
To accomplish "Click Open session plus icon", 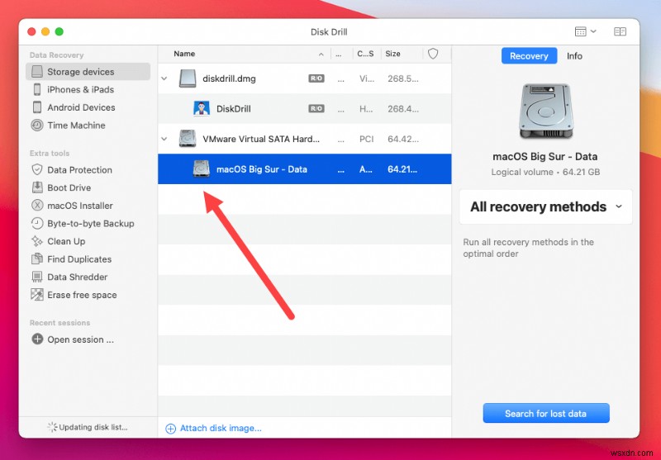I will [x=37, y=339].
